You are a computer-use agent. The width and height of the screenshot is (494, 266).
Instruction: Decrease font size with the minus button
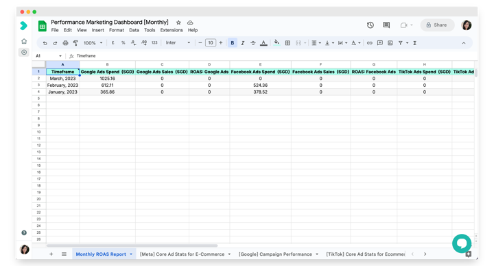(200, 43)
